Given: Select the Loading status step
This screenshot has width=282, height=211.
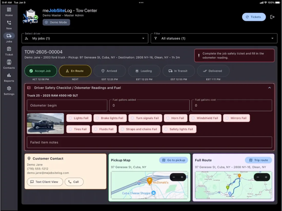Looking at the screenshot, I should 144,71.
